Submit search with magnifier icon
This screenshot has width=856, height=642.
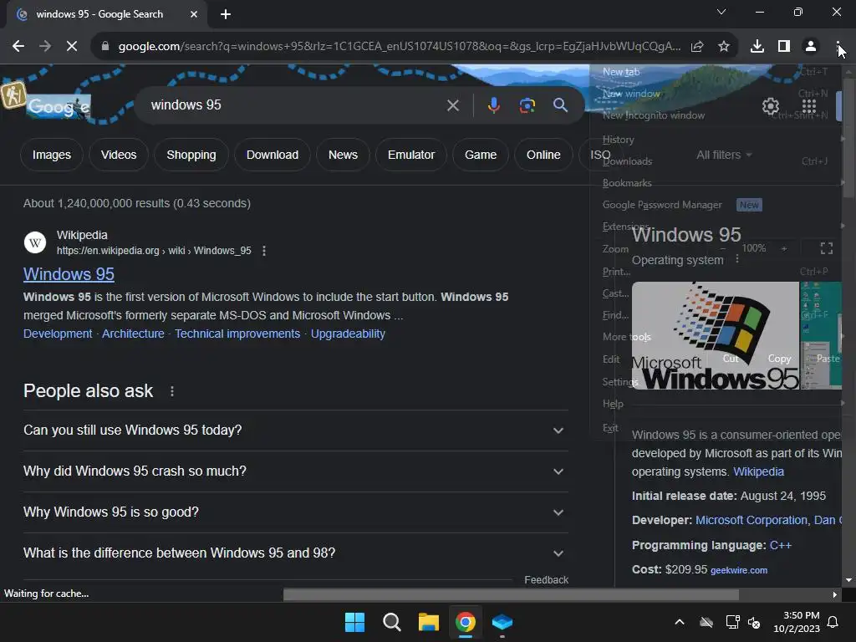(560, 105)
